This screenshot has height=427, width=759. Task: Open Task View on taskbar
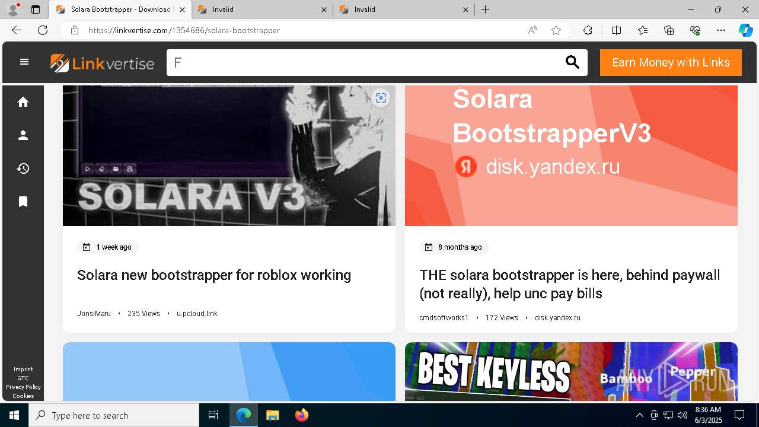213,415
